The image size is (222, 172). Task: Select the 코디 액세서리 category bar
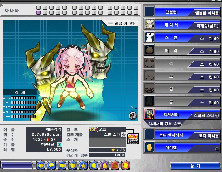pyautogui.click(x=171, y=135)
